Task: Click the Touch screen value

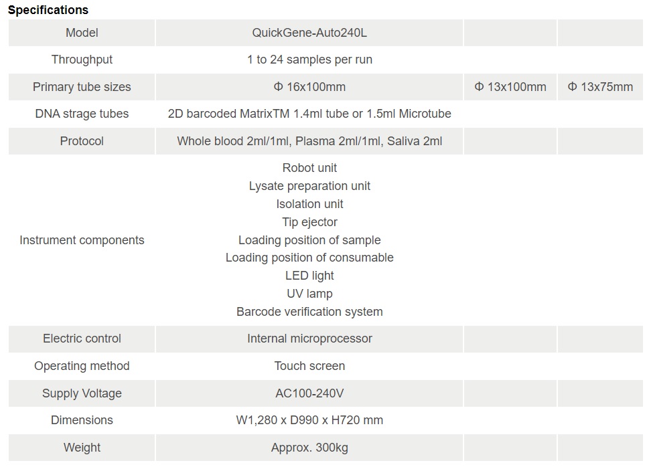Action: coord(309,366)
